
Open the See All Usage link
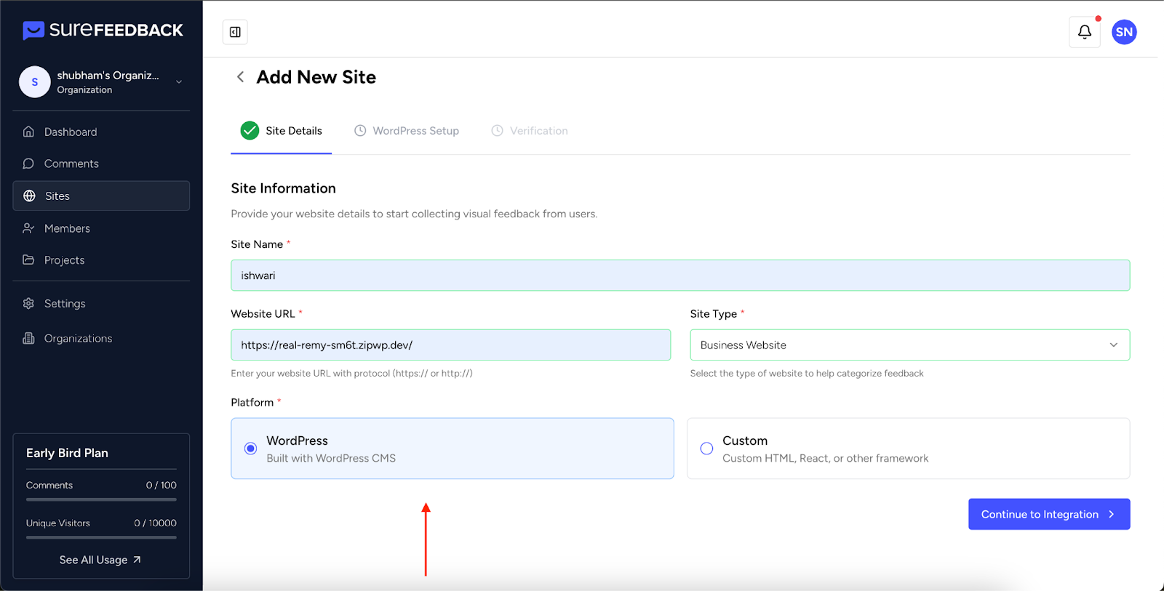click(x=100, y=560)
